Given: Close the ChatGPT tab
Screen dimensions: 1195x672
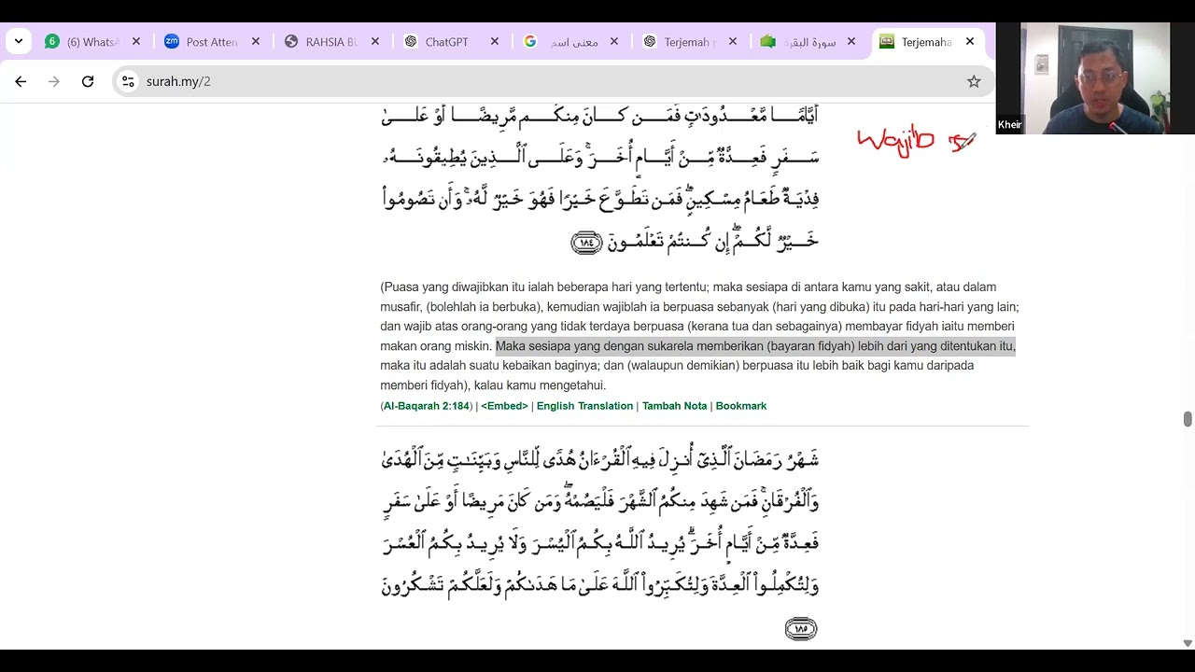Looking at the screenshot, I should point(495,42).
